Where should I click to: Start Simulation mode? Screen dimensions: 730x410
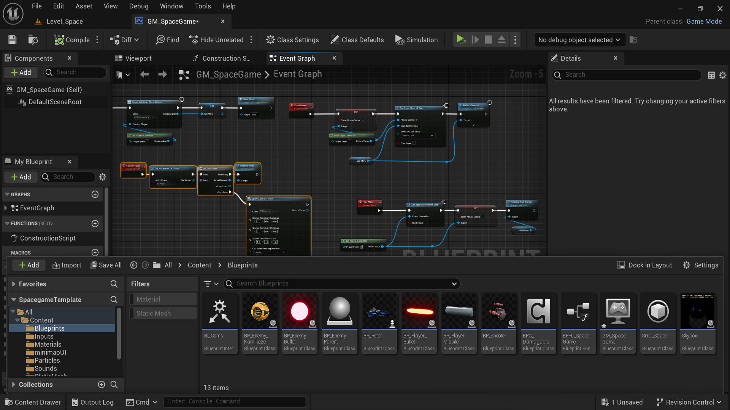pos(417,39)
